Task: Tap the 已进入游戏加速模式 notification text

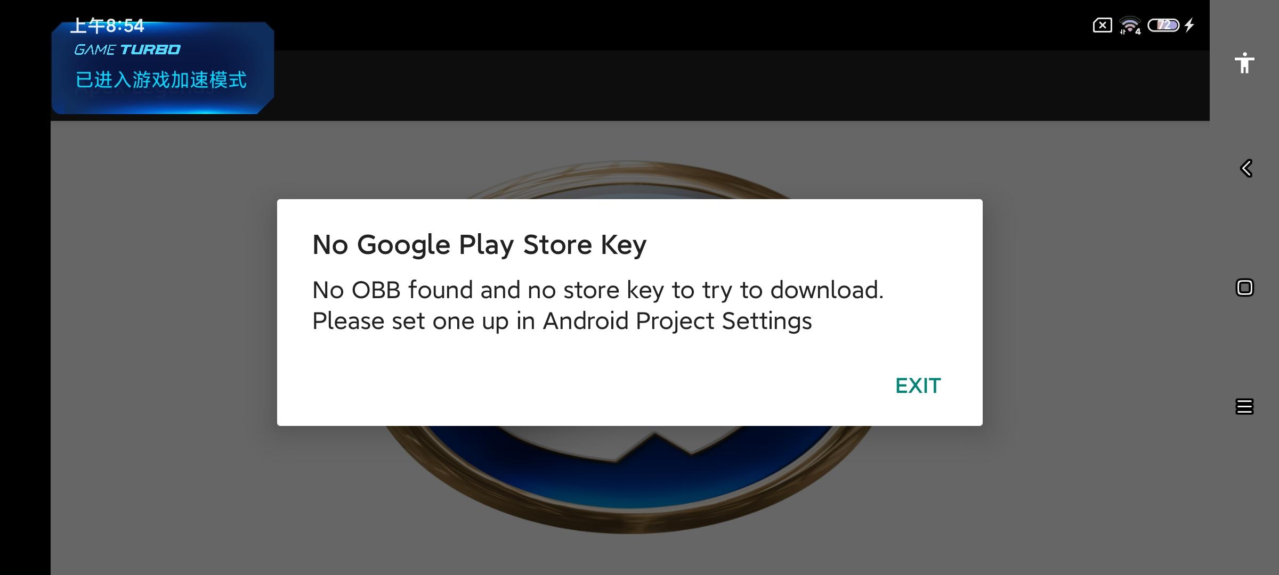Action: point(161,80)
